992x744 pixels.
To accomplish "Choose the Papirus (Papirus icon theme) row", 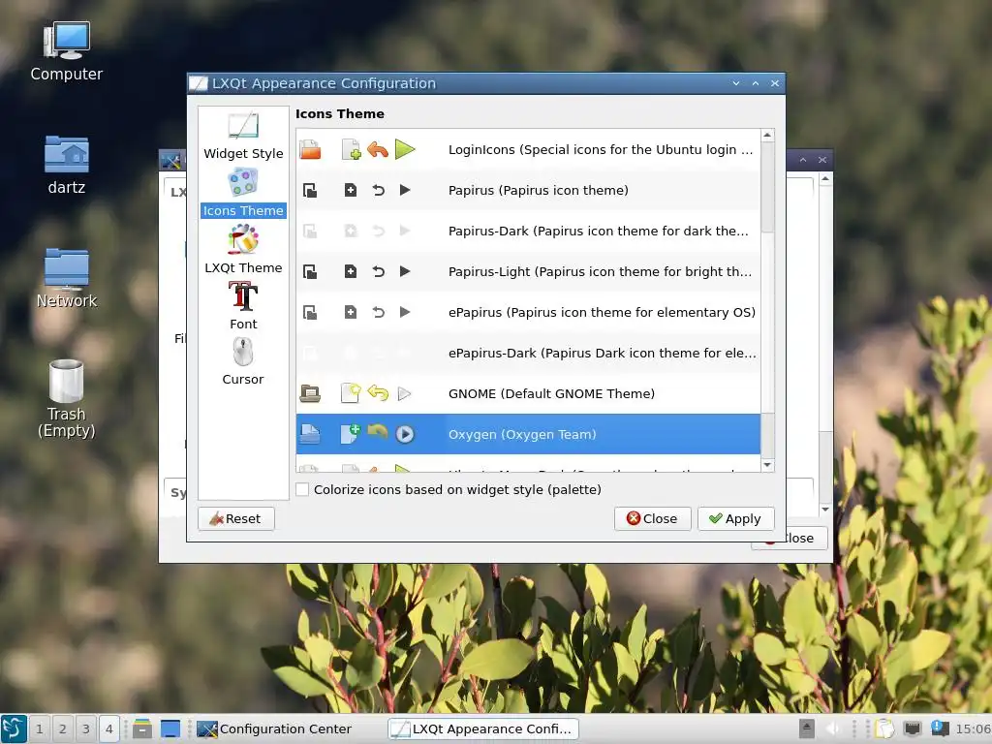I will pyautogui.click(x=528, y=191).
